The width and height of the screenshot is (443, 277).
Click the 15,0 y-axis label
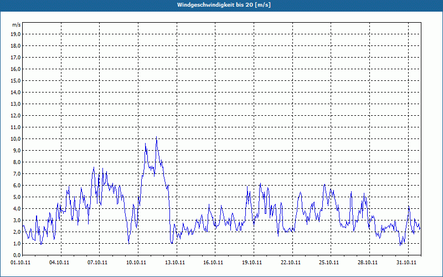16,80
